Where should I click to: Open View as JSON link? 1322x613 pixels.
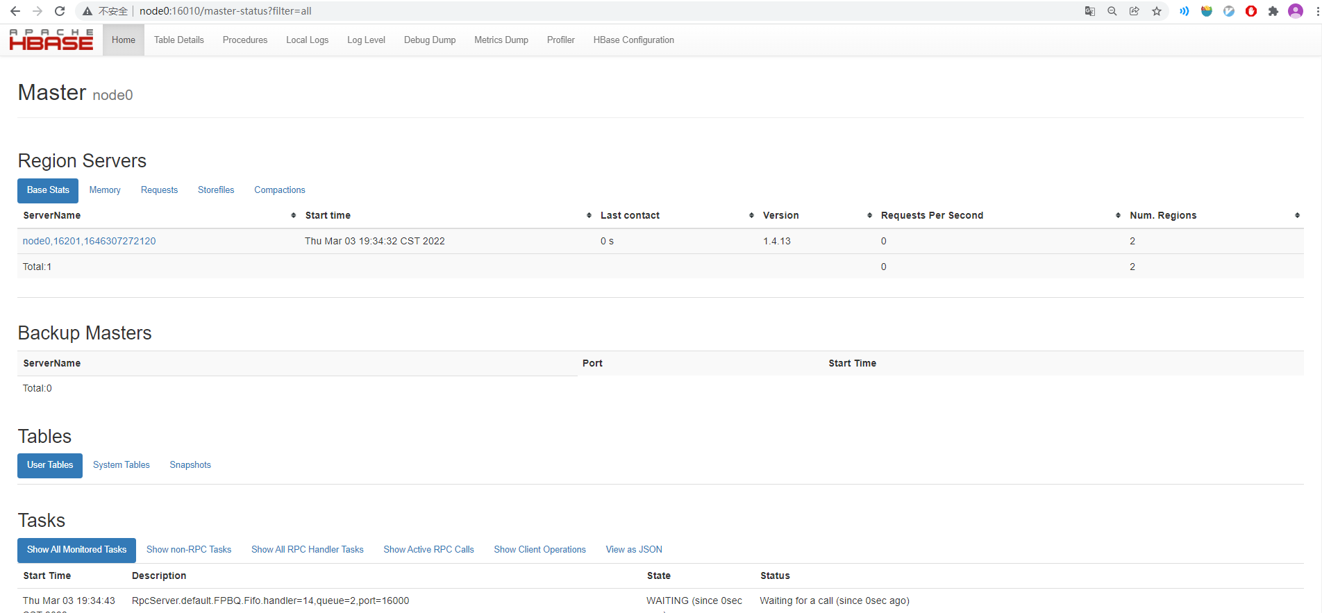tap(634, 550)
